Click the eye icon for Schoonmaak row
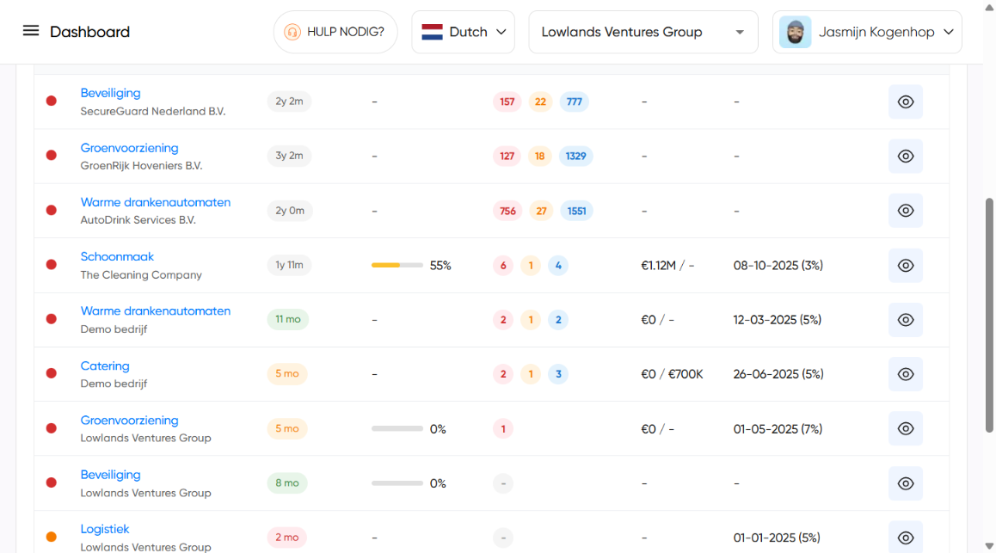This screenshot has width=996, height=553. point(905,266)
